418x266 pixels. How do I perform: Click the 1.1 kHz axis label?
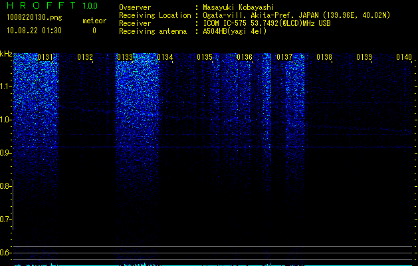pos(6,86)
